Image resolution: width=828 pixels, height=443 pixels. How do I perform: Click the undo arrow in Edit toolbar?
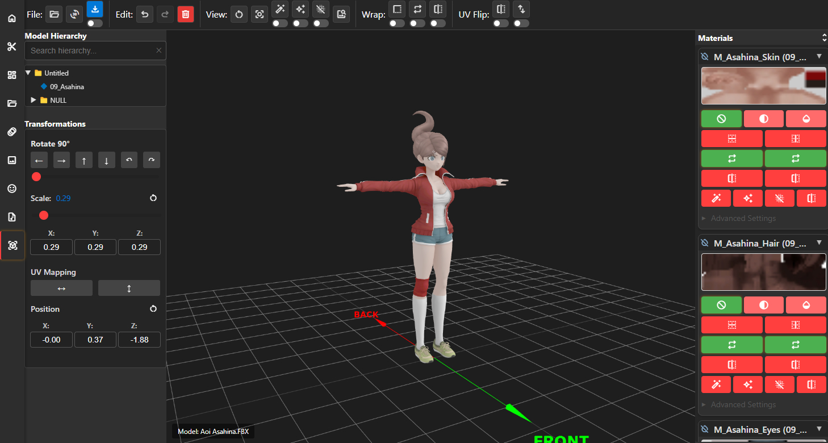144,14
